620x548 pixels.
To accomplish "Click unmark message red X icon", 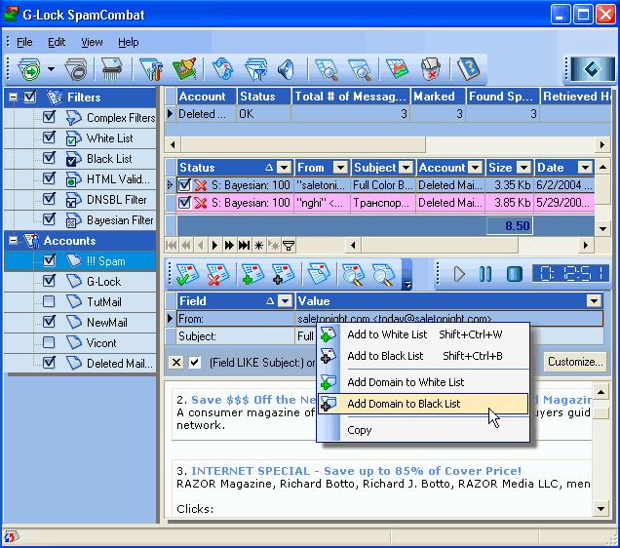I will point(217,274).
